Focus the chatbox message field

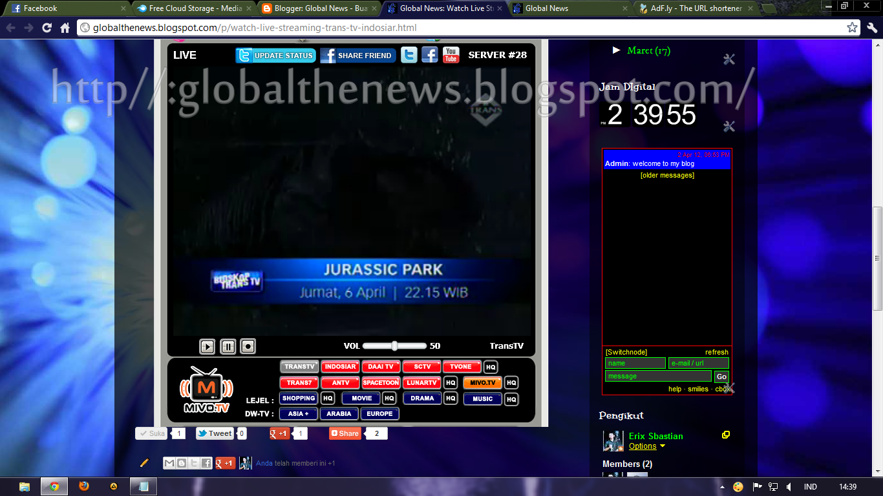tap(658, 377)
